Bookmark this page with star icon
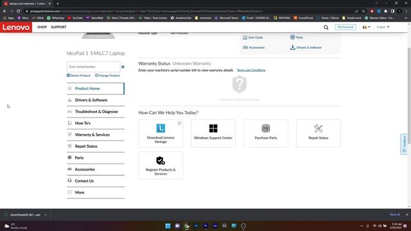 (x=363, y=12)
